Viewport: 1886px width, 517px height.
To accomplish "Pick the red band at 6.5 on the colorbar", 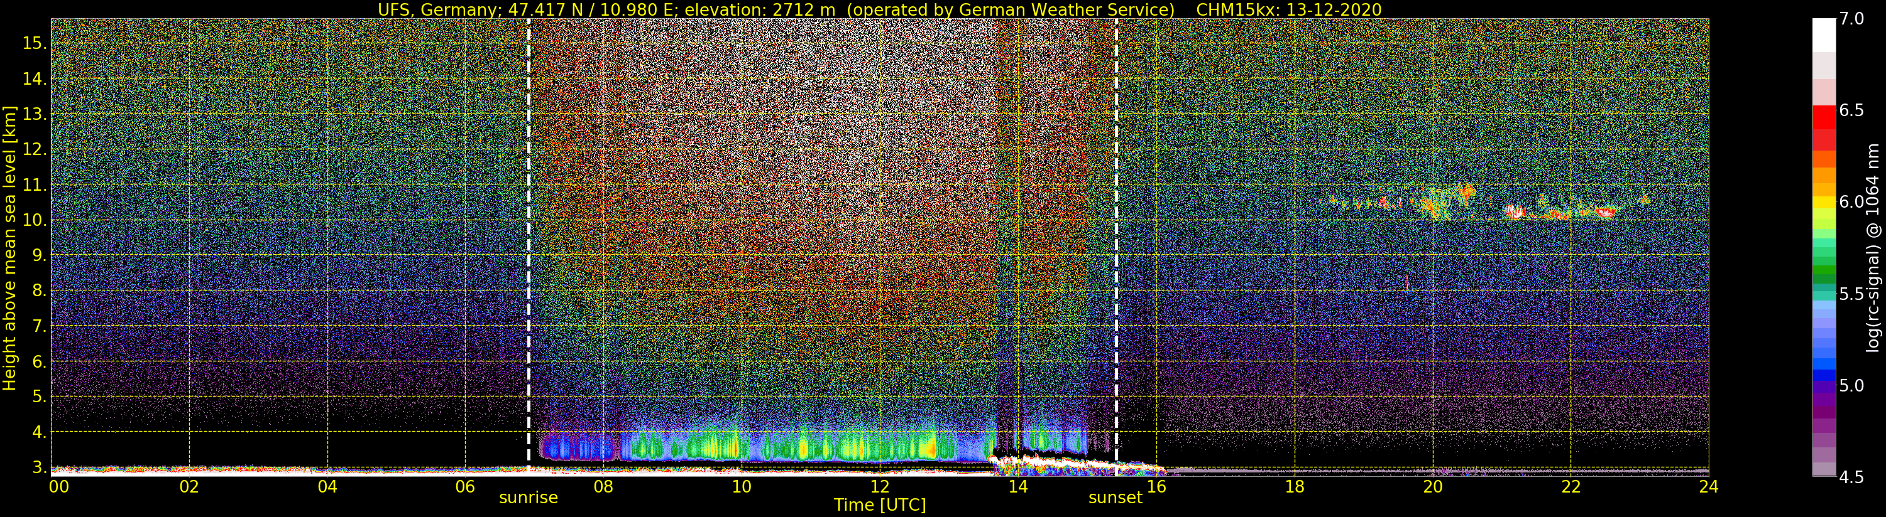I will [x=1823, y=117].
